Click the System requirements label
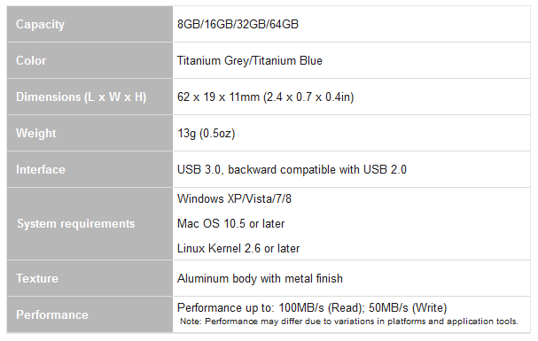 [76, 224]
